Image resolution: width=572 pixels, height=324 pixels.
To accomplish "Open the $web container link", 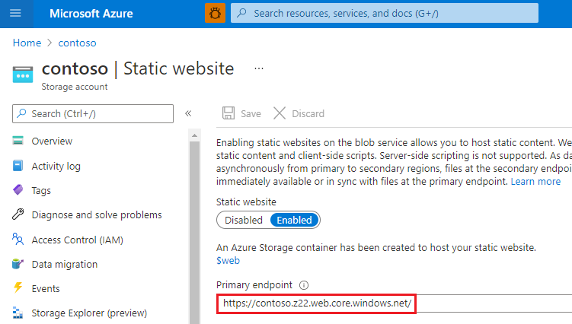I will (x=228, y=260).
